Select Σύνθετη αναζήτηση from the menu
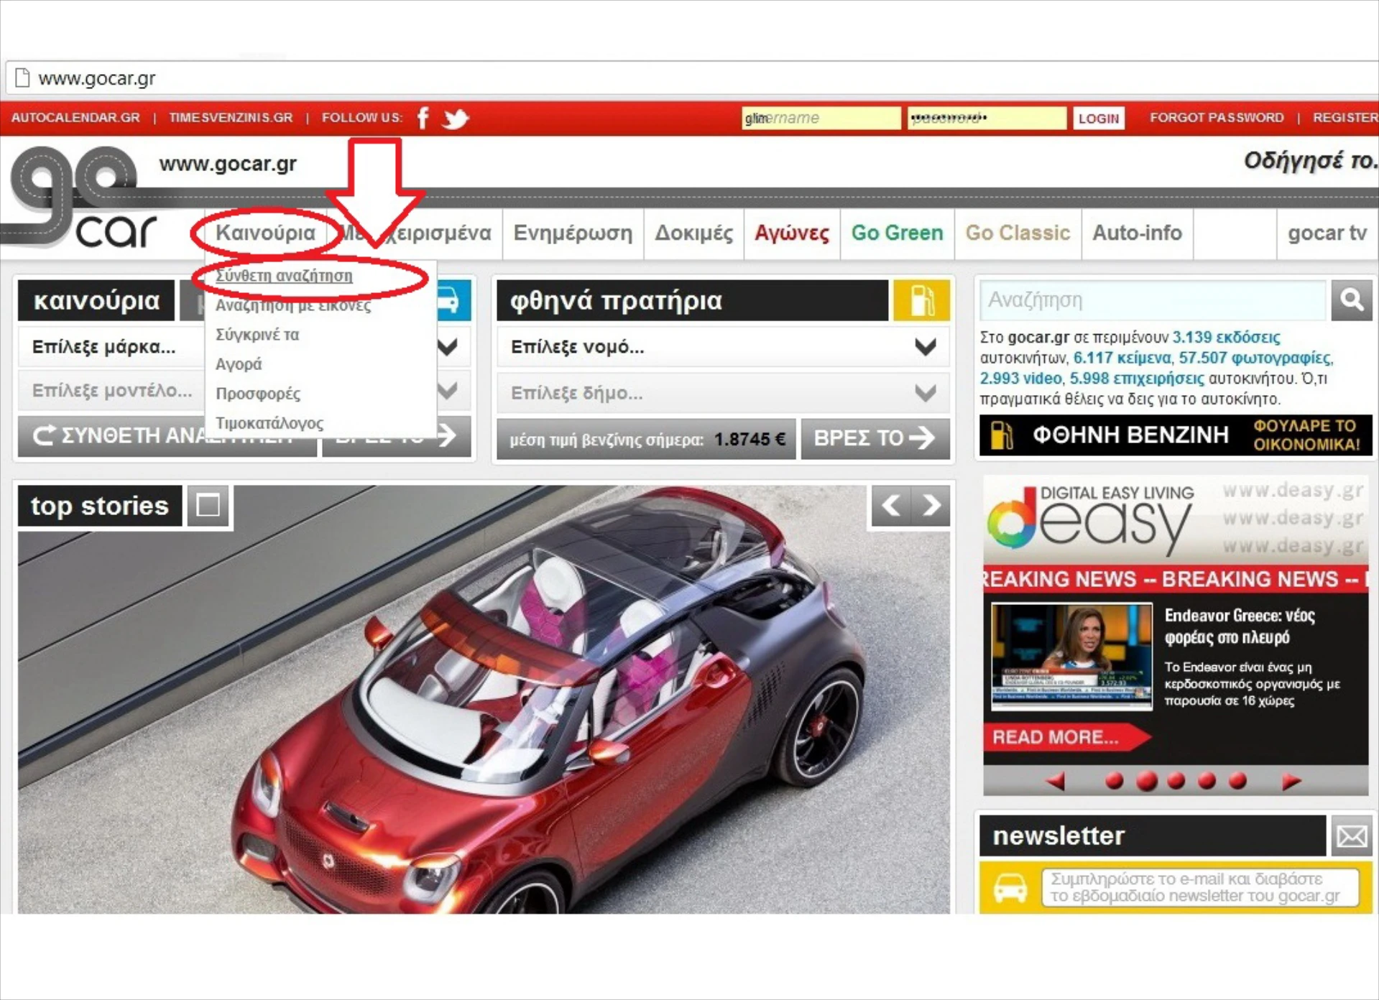 point(284,276)
